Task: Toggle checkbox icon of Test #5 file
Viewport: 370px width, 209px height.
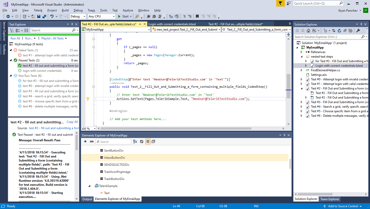Action: pyautogui.click(x=307, y=111)
